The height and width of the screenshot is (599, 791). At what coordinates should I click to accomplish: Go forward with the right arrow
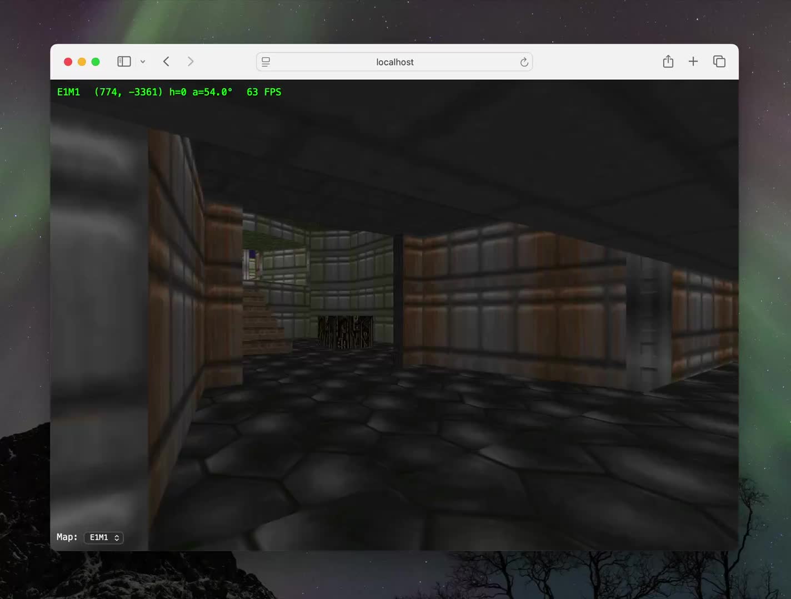(191, 62)
